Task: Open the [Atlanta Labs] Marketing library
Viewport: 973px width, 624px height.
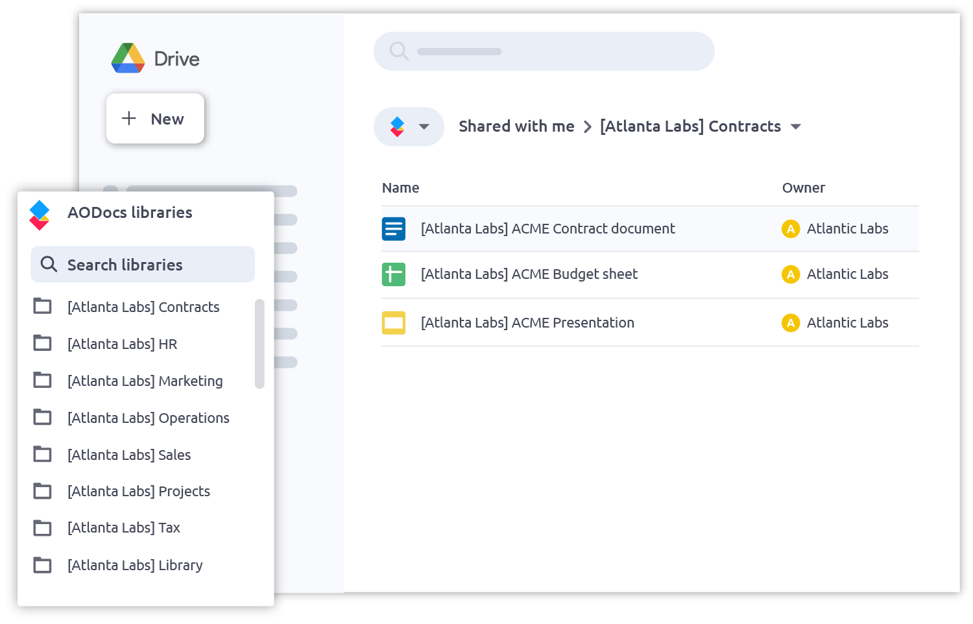Action: 145,381
